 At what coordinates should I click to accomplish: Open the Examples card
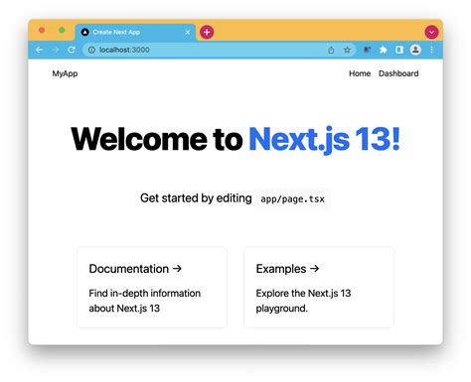[x=319, y=287]
